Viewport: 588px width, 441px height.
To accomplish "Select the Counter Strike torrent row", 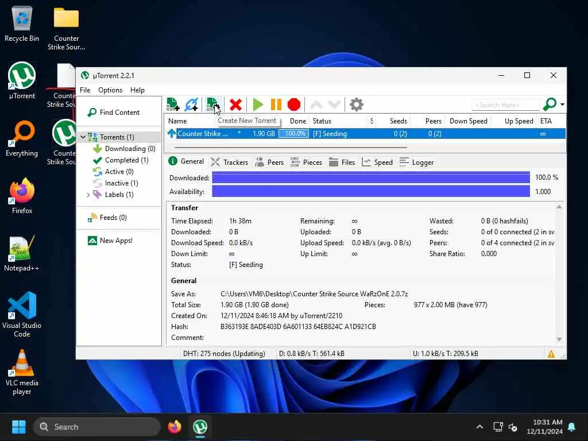I will point(366,134).
